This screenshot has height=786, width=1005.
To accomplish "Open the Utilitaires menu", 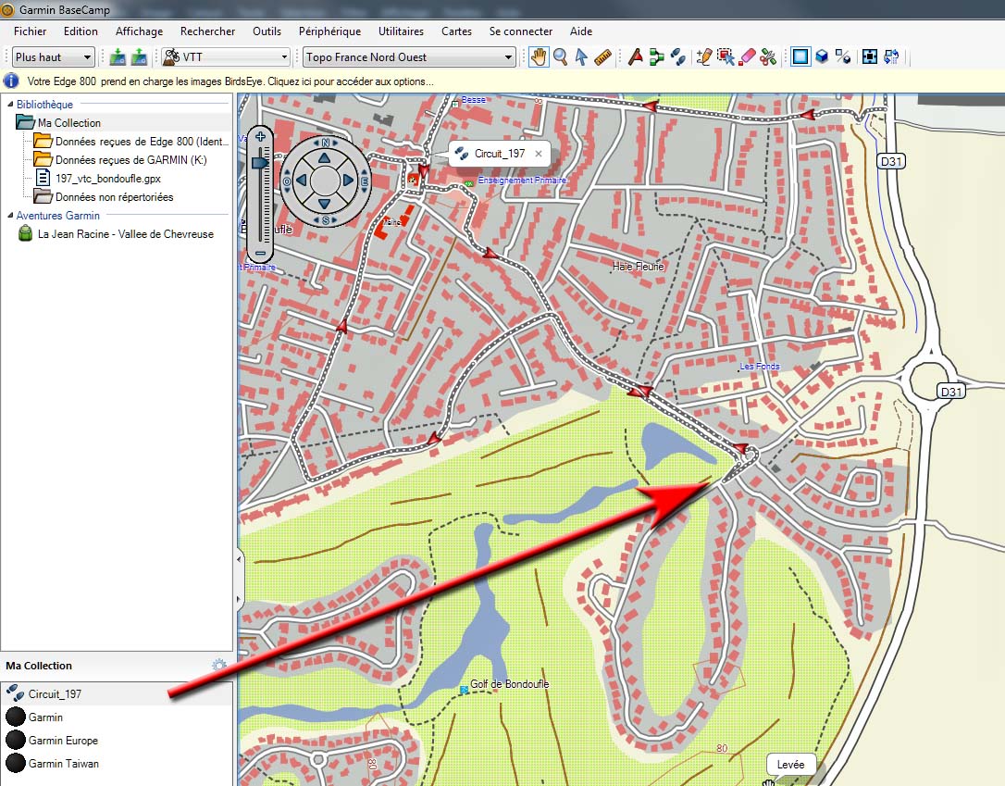I will click(x=401, y=31).
